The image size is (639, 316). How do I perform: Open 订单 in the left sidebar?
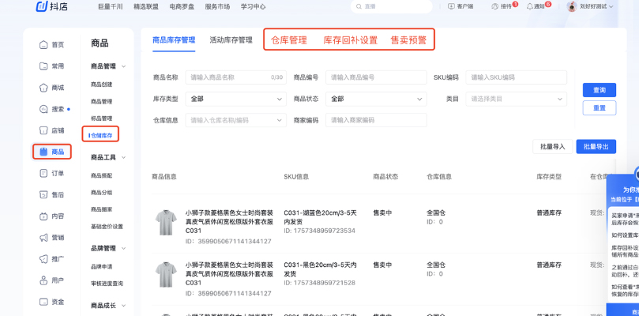(52, 173)
